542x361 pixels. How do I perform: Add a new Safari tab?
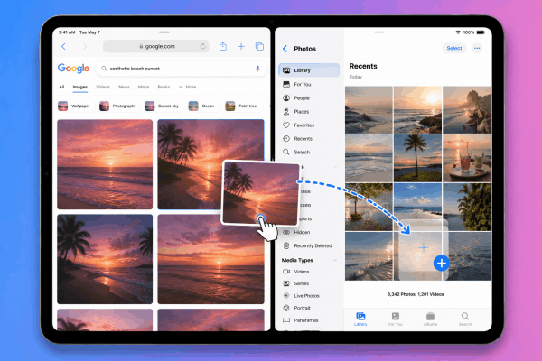(241, 46)
